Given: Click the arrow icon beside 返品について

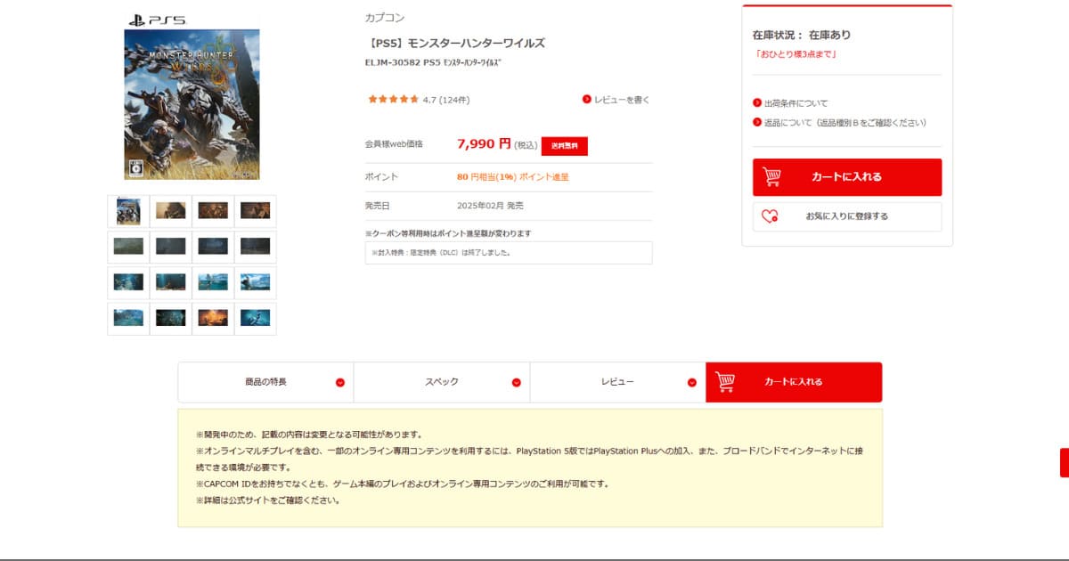Looking at the screenshot, I should click(757, 123).
